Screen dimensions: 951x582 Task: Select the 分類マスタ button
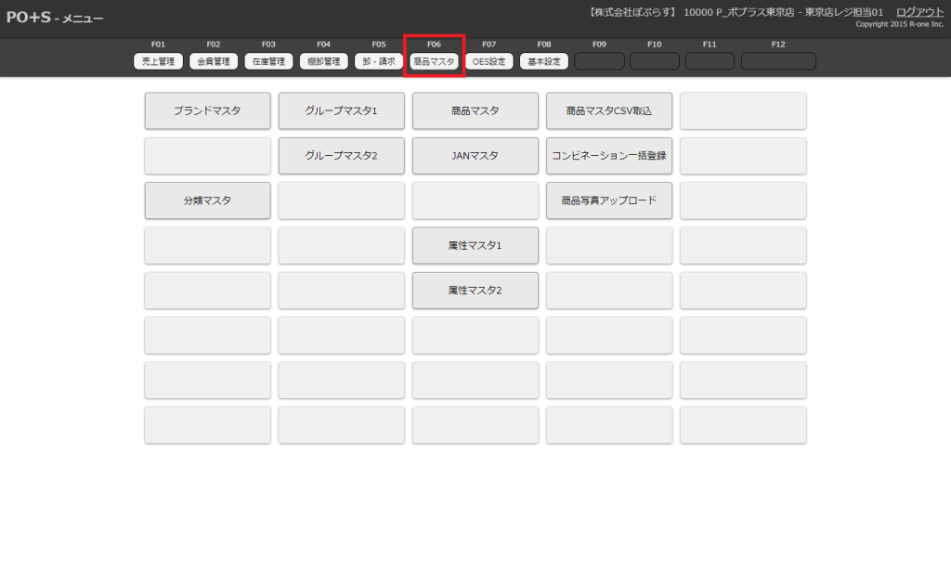point(207,200)
